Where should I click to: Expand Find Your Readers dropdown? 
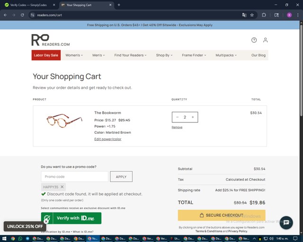click(130, 55)
